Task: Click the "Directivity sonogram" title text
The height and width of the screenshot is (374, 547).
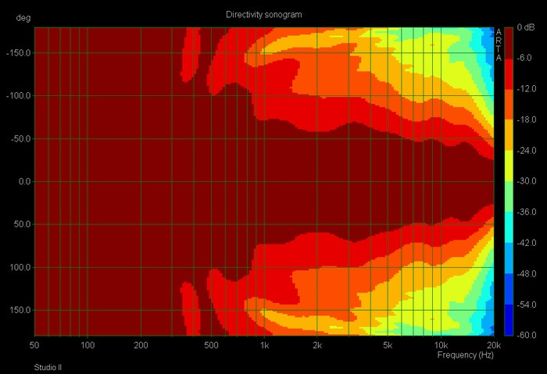Action: [x=264, y=15]
